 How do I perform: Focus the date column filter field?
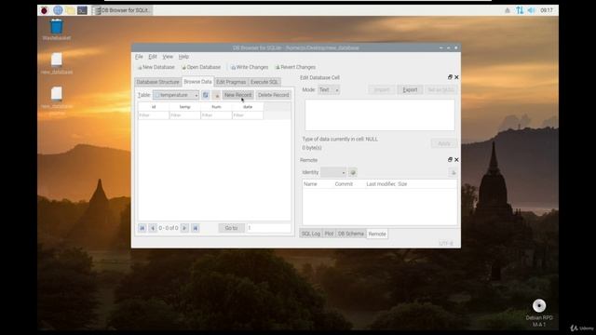coord(248,115)
